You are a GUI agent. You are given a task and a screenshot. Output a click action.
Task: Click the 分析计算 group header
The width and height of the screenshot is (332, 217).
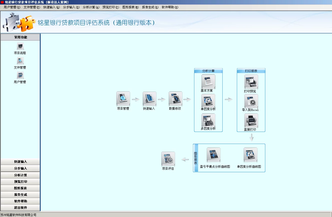[x=208, y=71]
